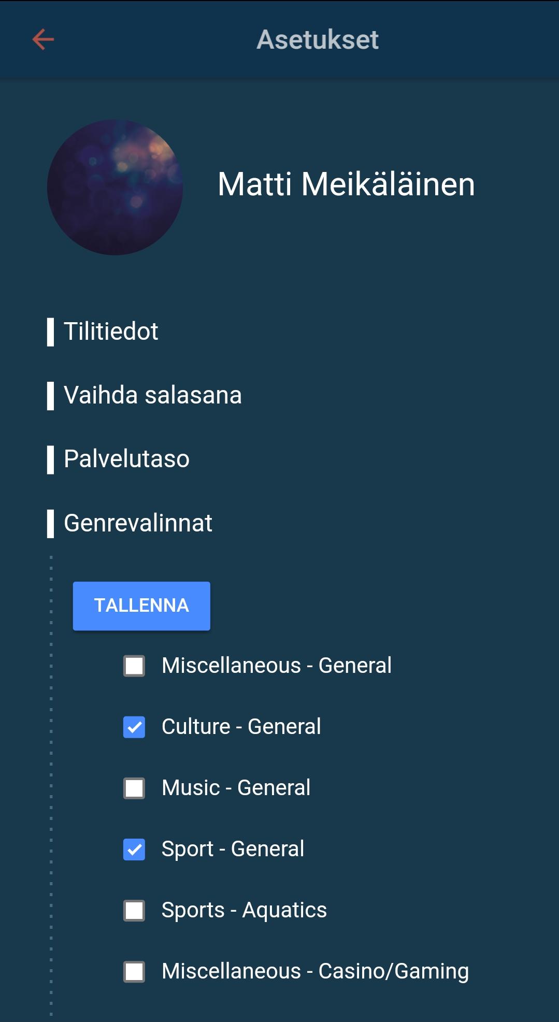Click the Sport - General label text
Viewport: 559px width, 1022px height.
(x=233, y=849)
